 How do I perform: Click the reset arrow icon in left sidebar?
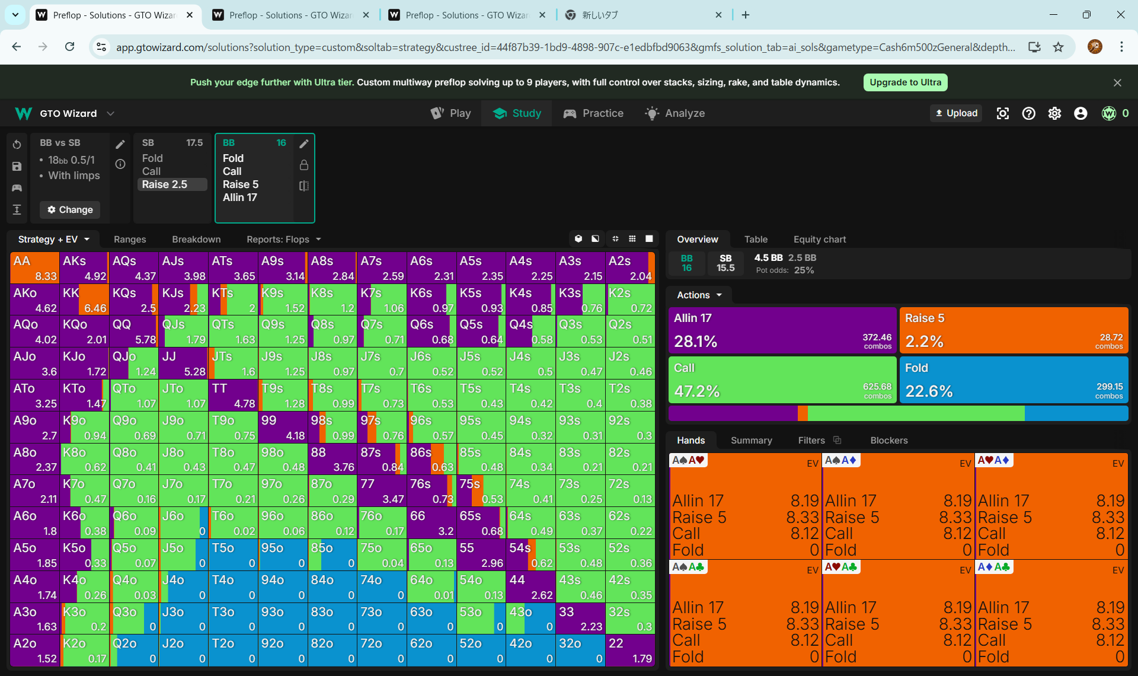[17, 144]
